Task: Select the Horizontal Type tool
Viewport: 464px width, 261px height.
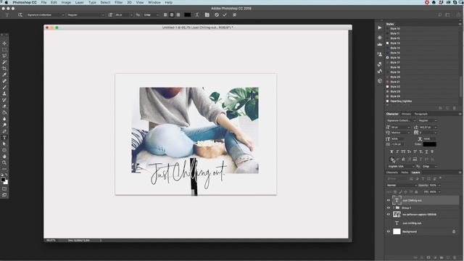Action: (4, 138)
